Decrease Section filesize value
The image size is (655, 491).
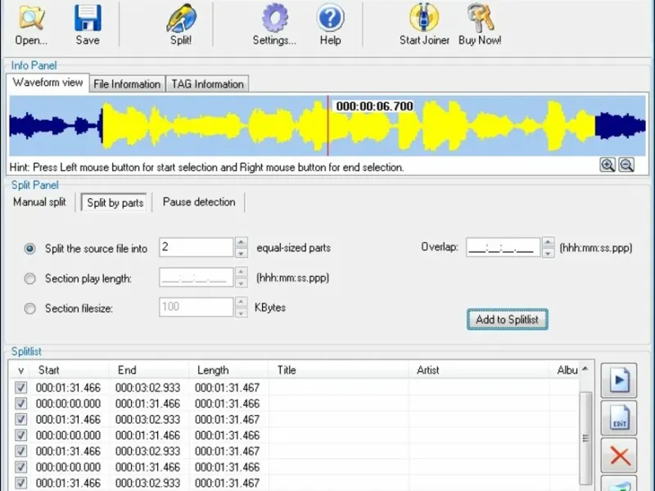(x=241, y=313)
